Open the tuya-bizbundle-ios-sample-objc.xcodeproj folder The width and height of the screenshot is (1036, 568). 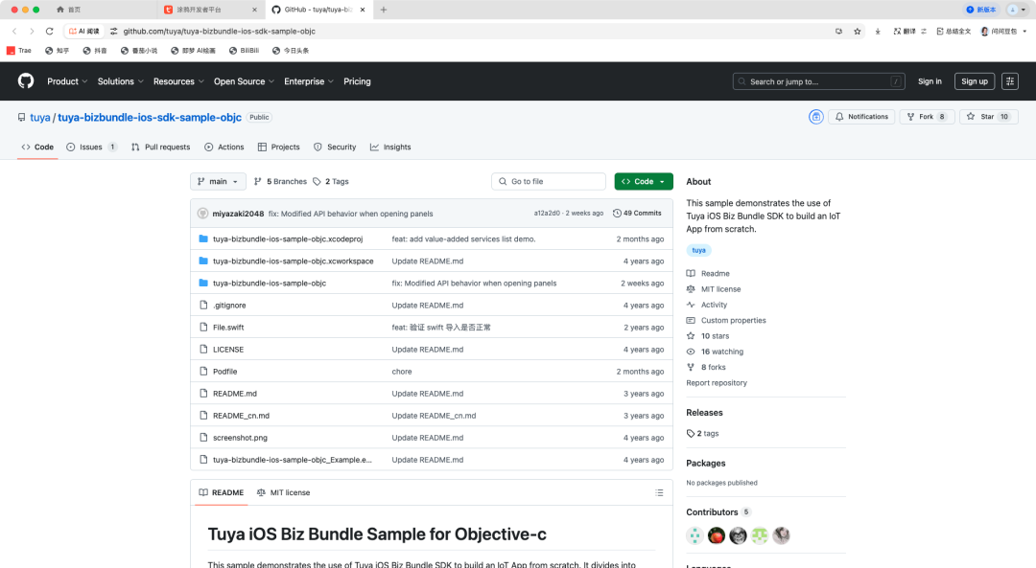(288, 239)
